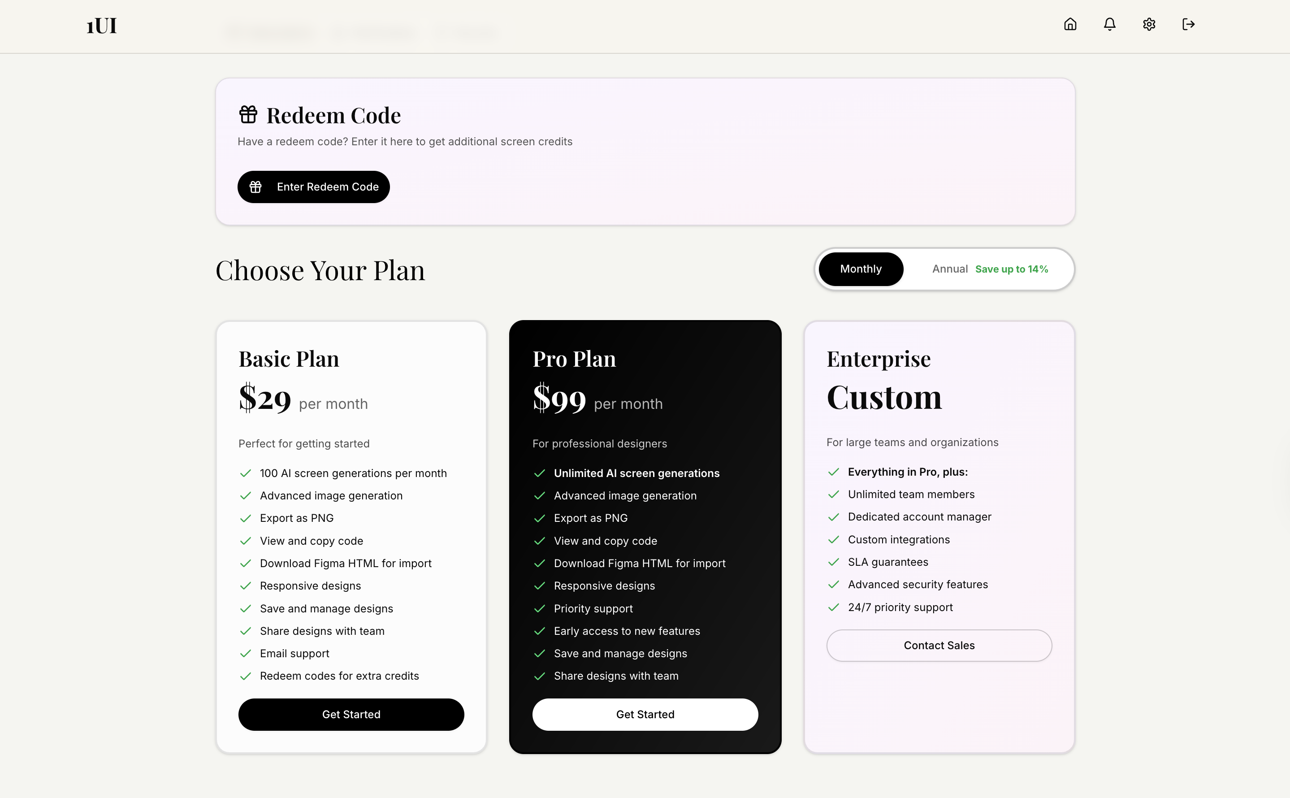Get Started on the Pro Plan

click(x=645, y=714)
